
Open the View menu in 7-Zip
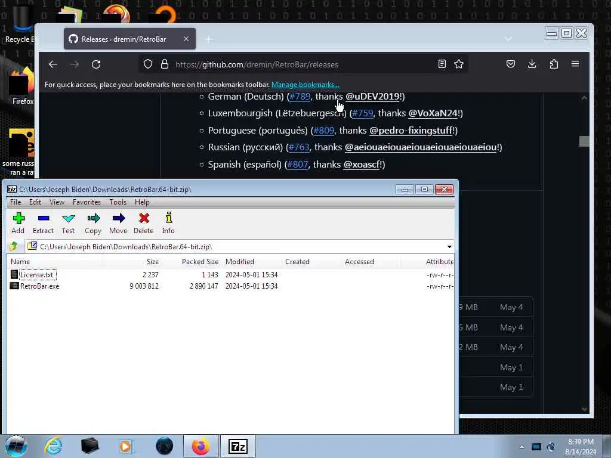click(x=57, y=202)
